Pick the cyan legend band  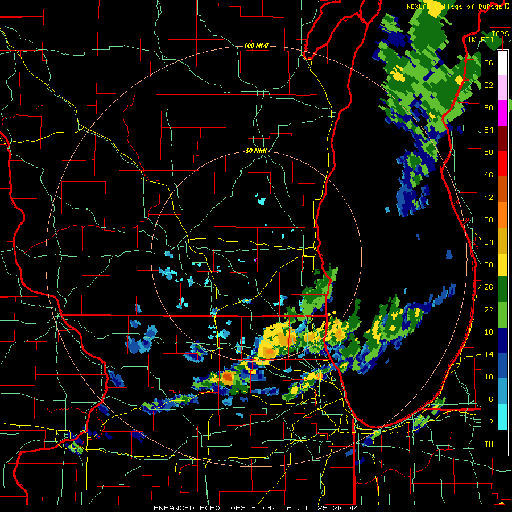pyautogui.click(x=502, y=417)
